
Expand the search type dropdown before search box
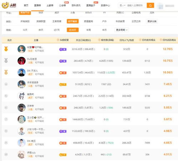tap(122, 5)
